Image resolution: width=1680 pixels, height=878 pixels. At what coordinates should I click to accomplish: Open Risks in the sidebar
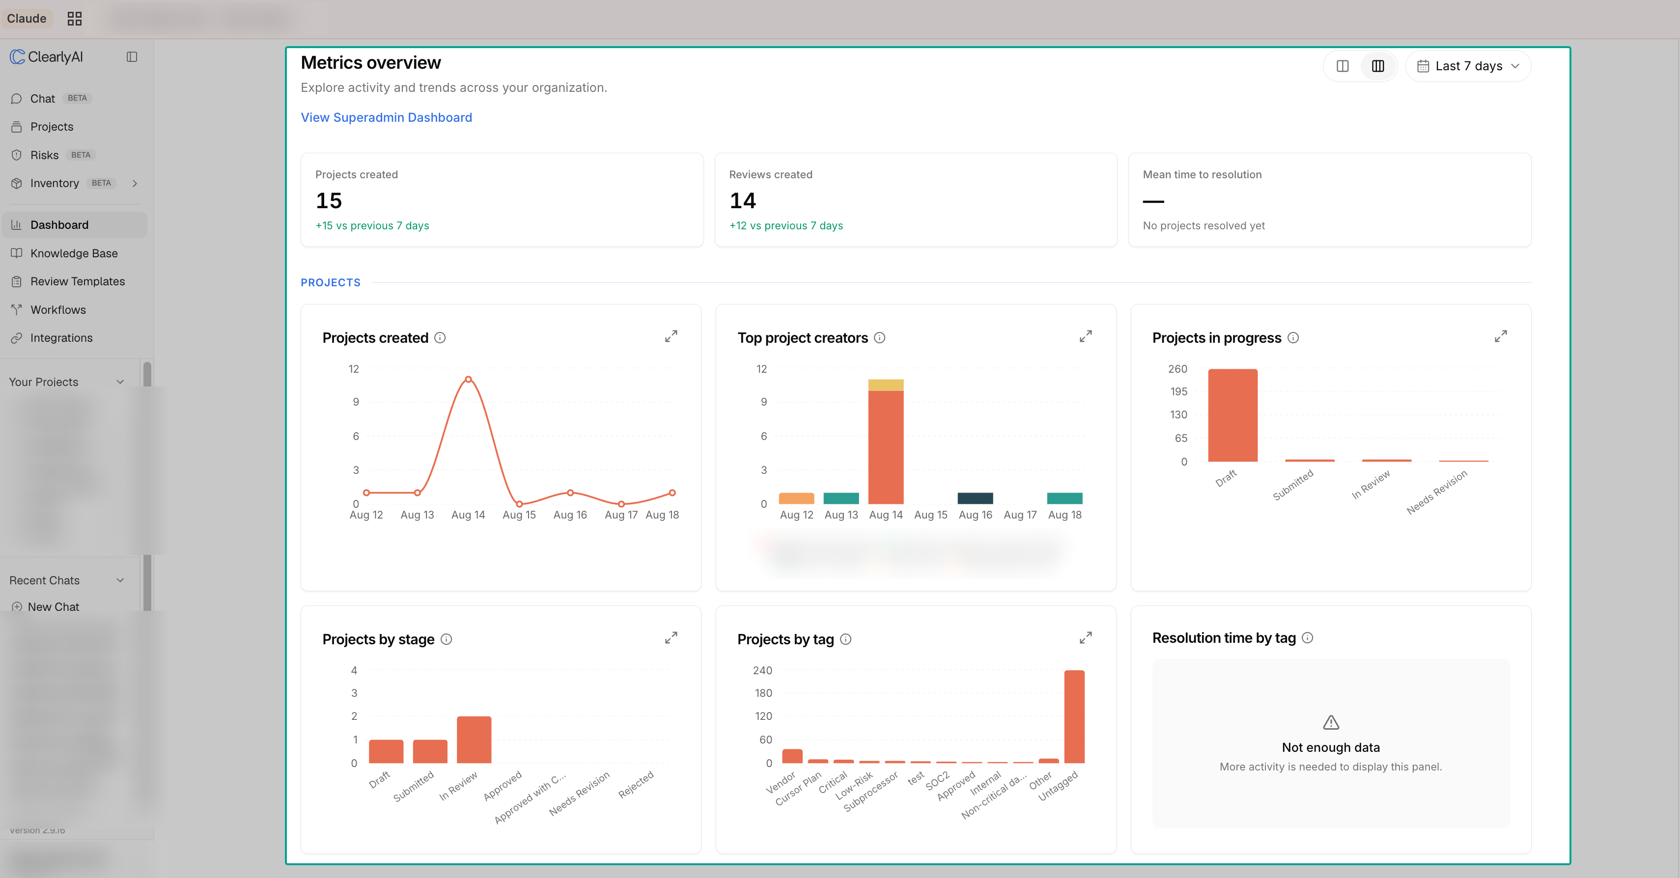click(75, 155)
